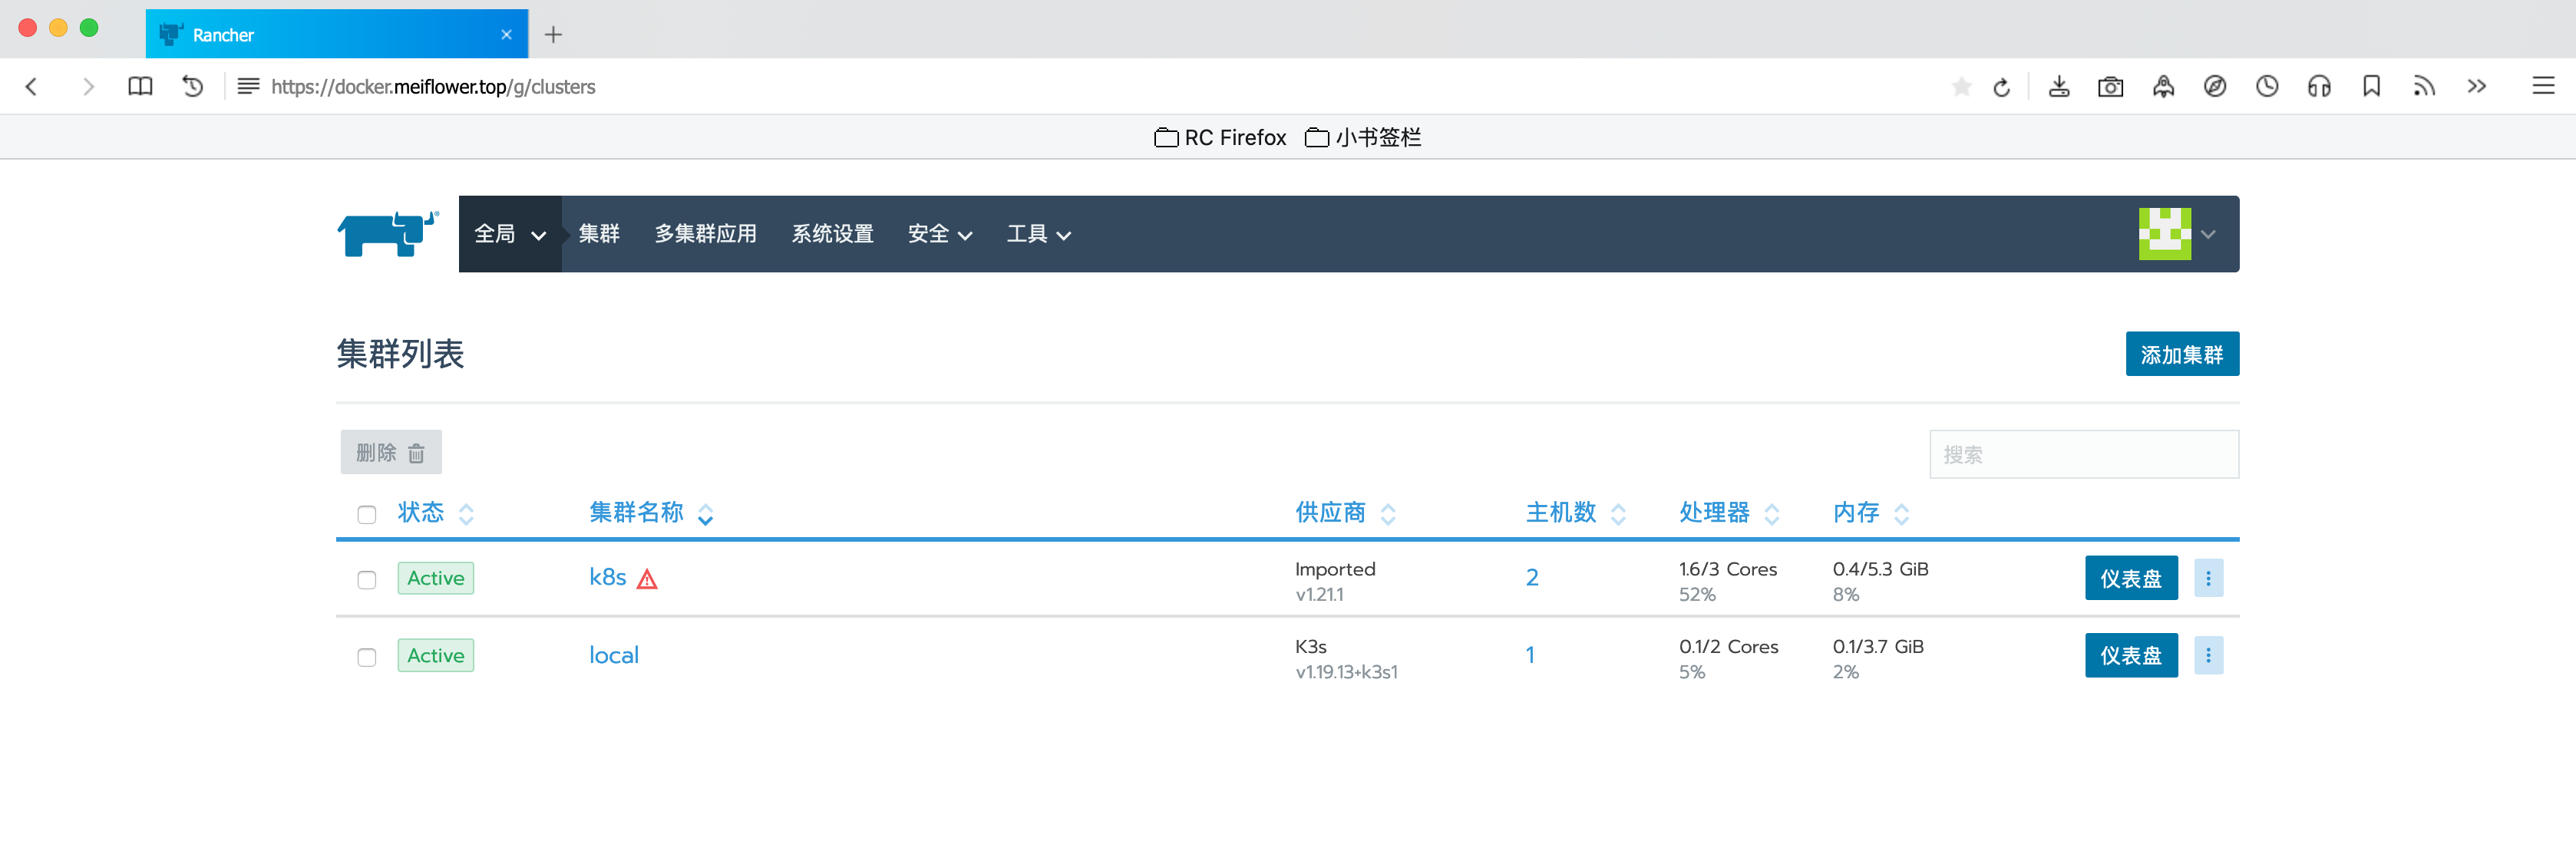2576x864 pixels.
Task: Check the local cluster row checkbox
Action: pyautogui.click(x=367, y=657)
